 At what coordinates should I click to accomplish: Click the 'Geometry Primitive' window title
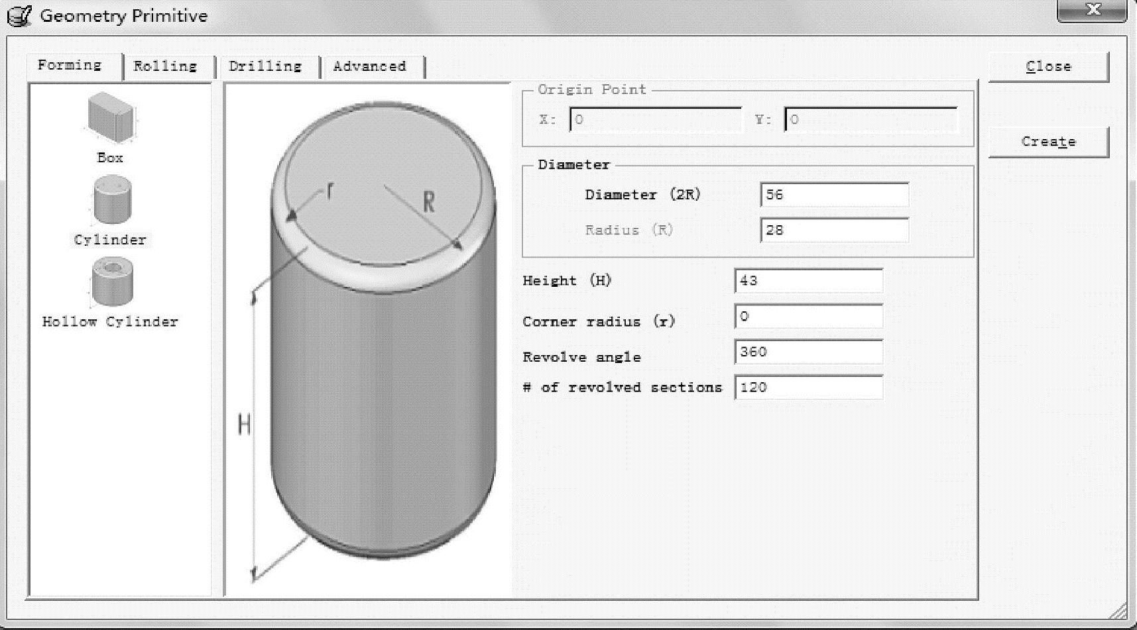tap(124, 16)
